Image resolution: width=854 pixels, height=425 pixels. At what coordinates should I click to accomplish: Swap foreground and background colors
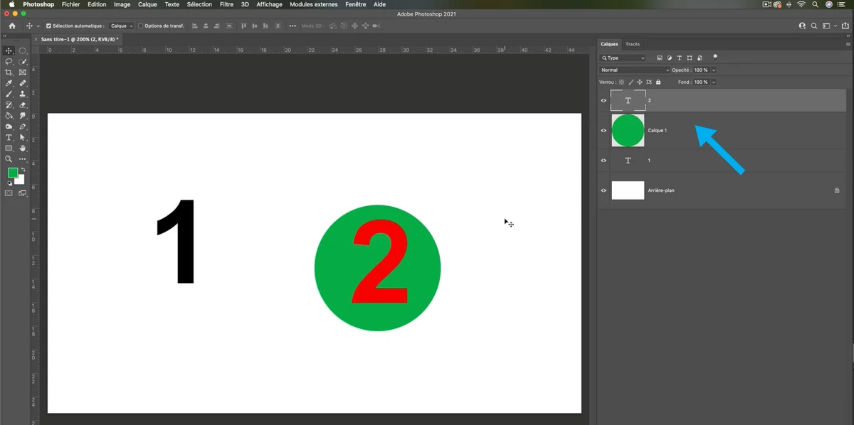(23, 170)
